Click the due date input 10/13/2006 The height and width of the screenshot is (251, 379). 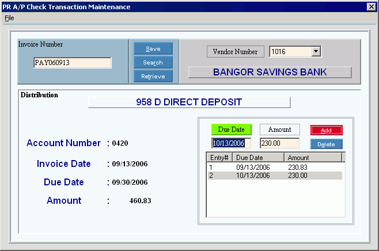click(x=232, y=143)
